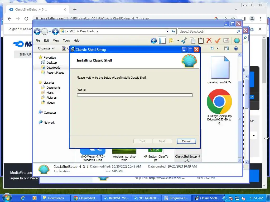
Task: Switch to RealVNC Viewer taskbar button
Action: tap(117, 198)
